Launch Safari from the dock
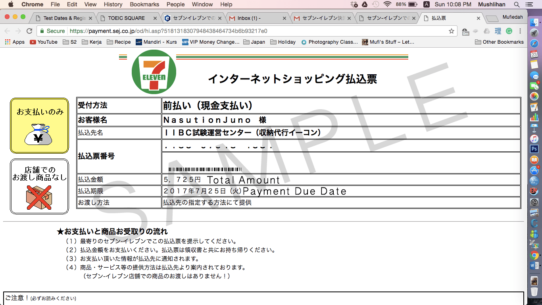542x305 pixels. (x=534, y=43)
